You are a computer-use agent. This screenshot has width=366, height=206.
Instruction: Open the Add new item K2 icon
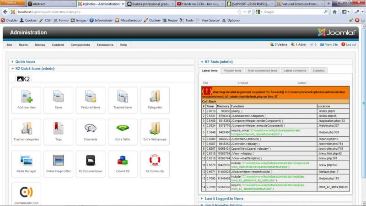click(x=26, y=100)
